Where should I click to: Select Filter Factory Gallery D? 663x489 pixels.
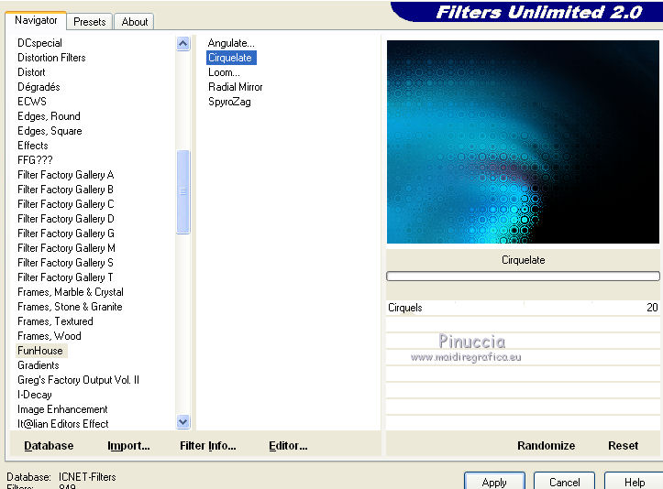[x=66, y=219]
